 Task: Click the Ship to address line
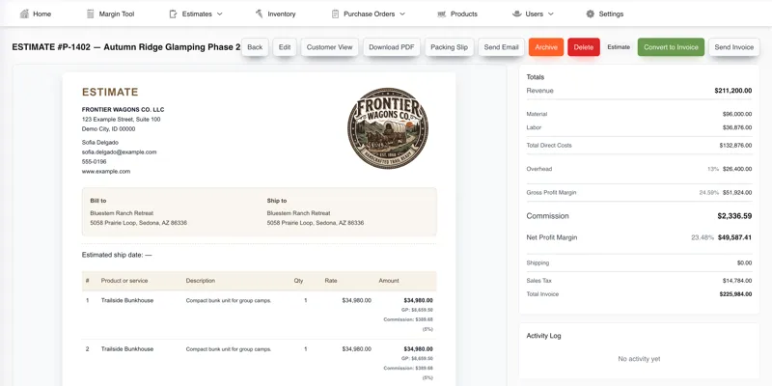pyautogui.click(x=316, y=223)
